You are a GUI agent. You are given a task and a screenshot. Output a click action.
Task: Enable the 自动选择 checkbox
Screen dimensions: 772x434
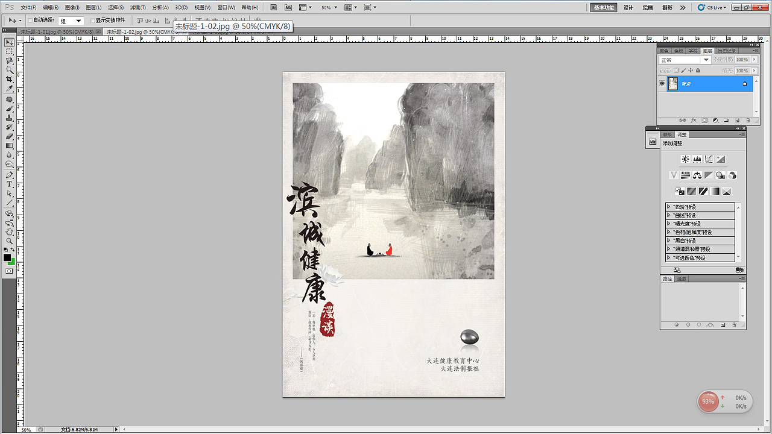click(31, 20)
